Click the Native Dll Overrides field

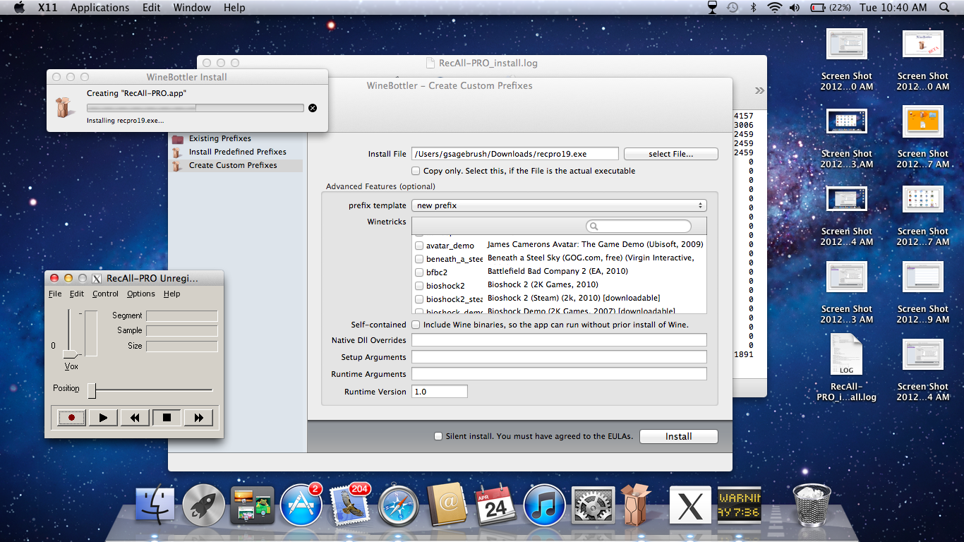559,340
